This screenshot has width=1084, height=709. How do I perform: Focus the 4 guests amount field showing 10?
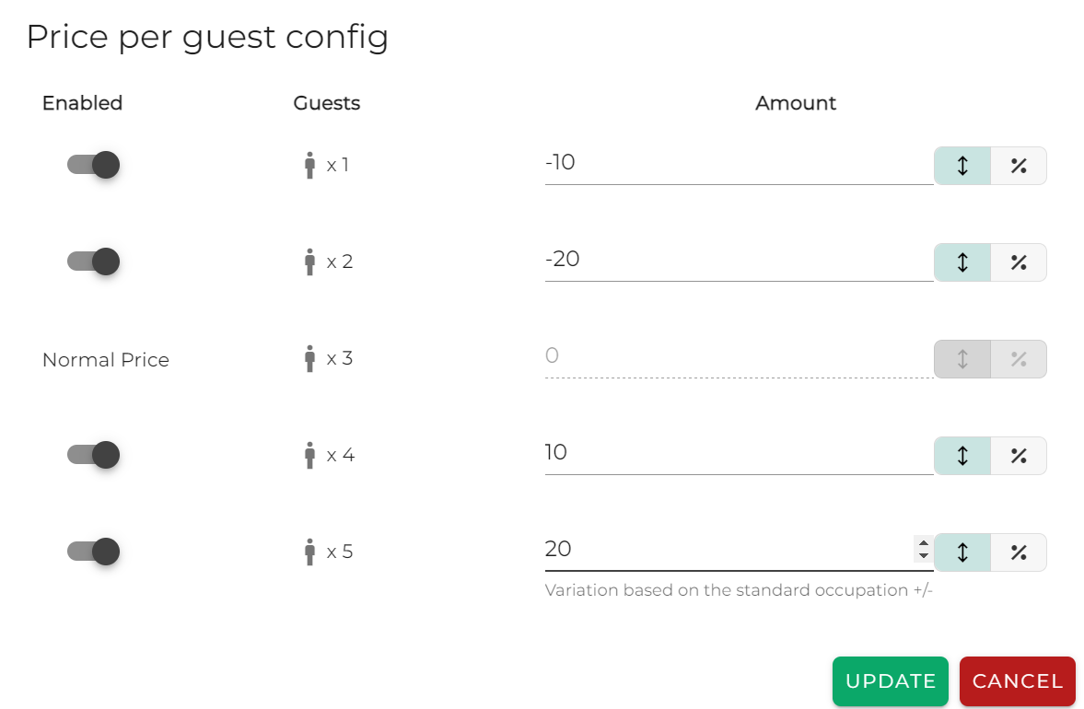(739, 455)
